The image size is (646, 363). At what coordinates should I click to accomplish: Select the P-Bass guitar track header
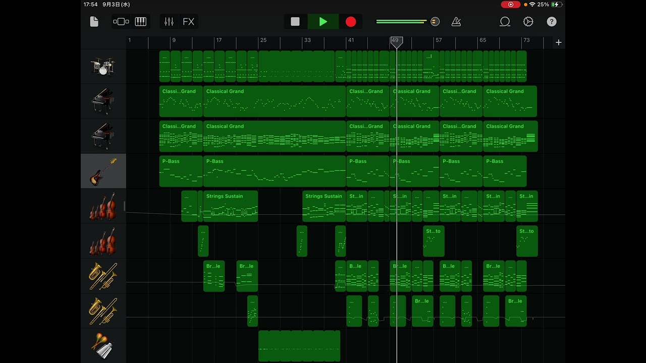pos(103,171)
